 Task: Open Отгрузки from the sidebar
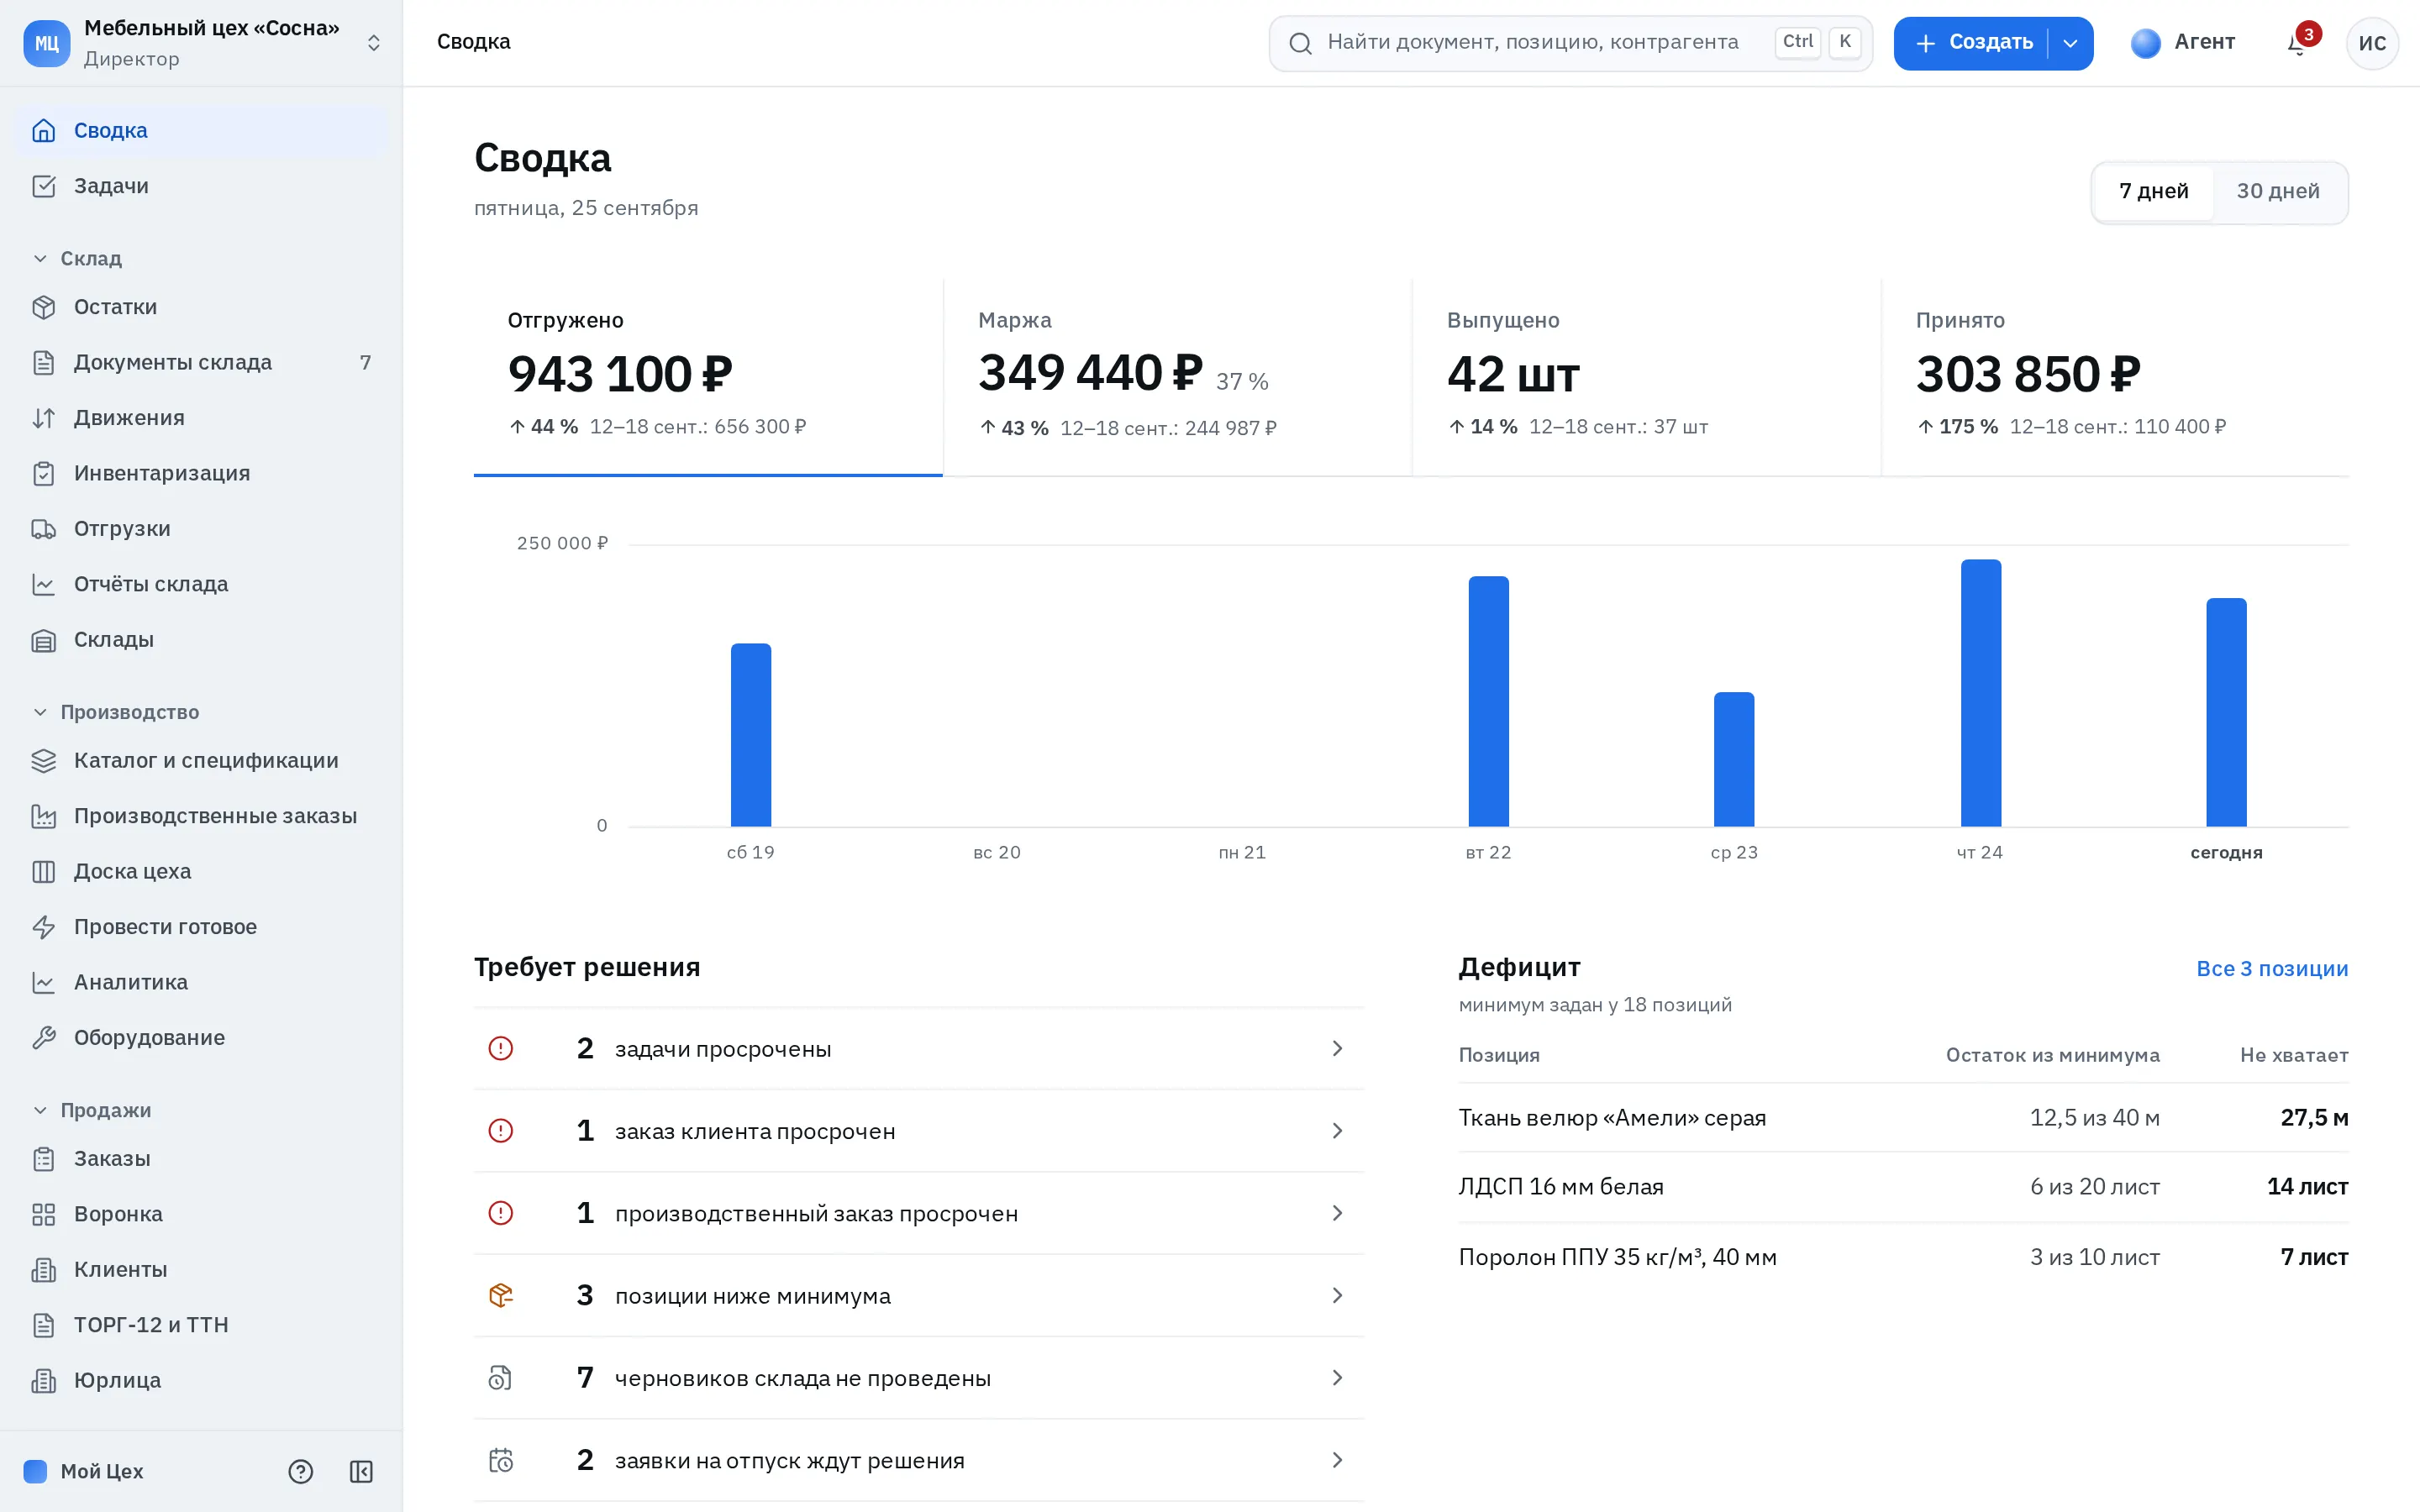202,529
